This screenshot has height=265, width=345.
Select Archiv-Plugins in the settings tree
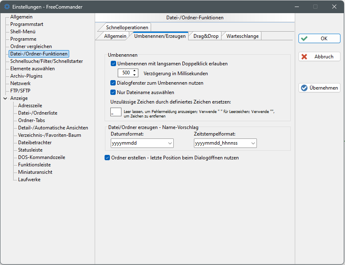pyautogui.click(x=26, y=76)
